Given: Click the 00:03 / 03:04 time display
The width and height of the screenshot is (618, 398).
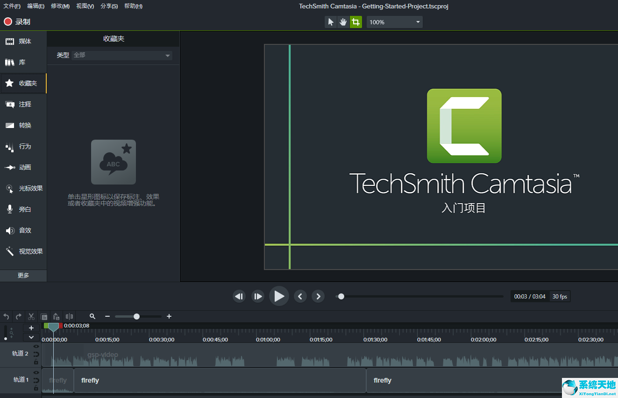Looking at the screenshot, I should (530, 296).
